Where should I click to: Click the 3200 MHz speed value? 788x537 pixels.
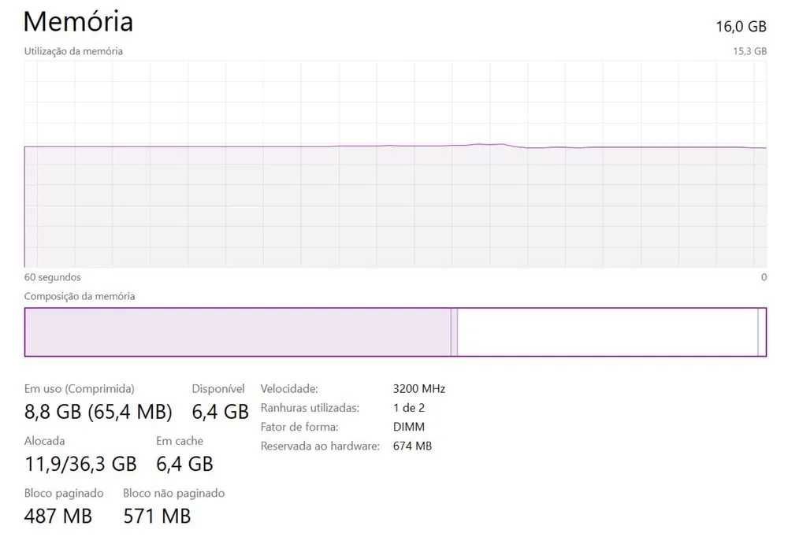pos(418,388)
